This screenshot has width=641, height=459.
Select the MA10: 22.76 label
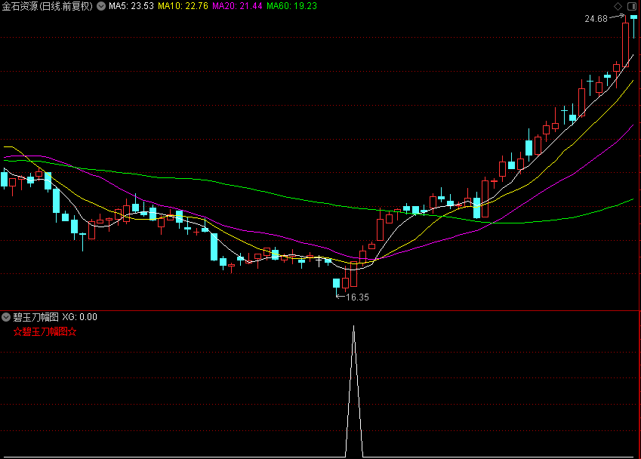pyautogui.click(x=183, y=6)
